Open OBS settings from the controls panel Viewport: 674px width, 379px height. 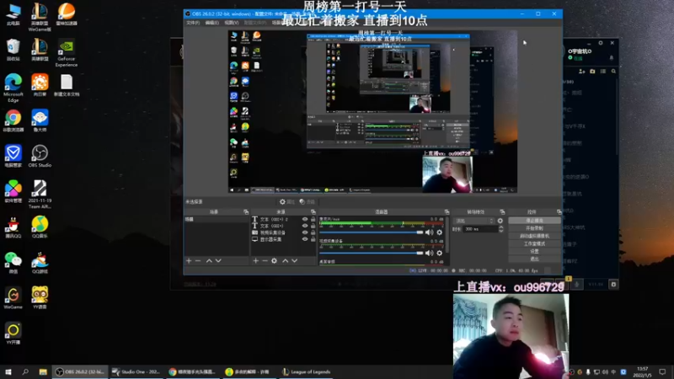point(534,251)
